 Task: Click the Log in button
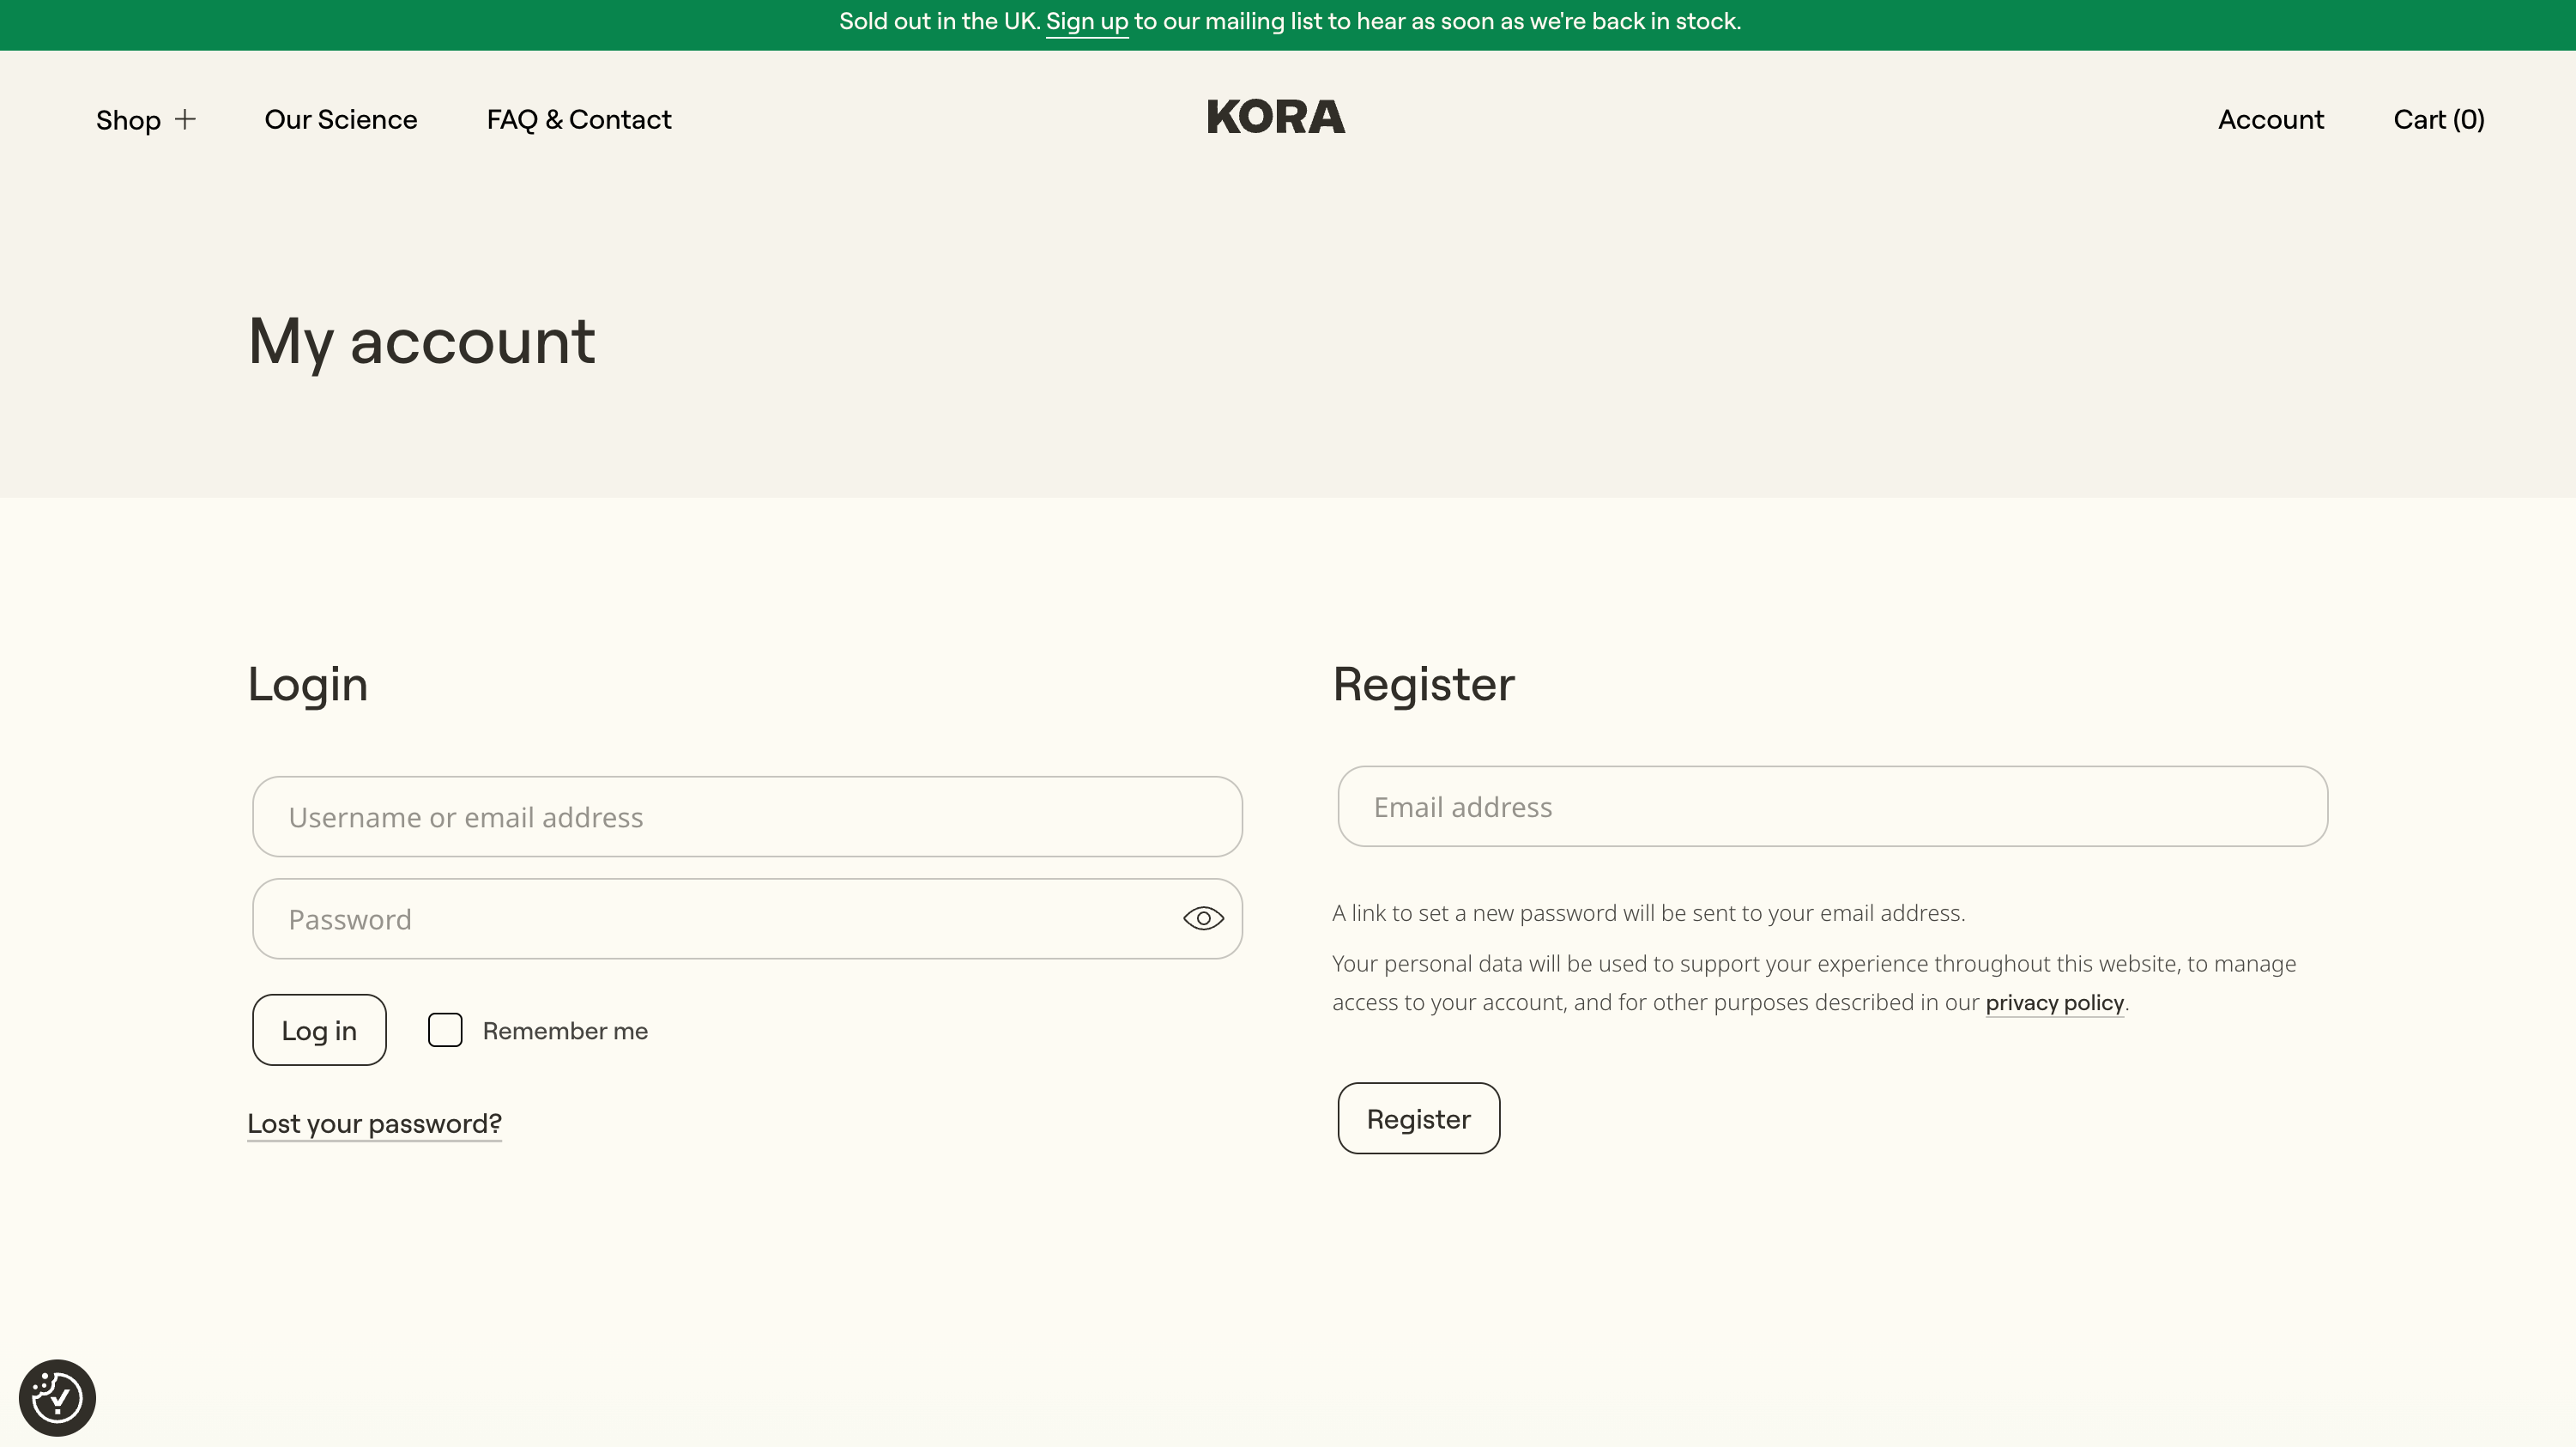tap(319, 1029)
